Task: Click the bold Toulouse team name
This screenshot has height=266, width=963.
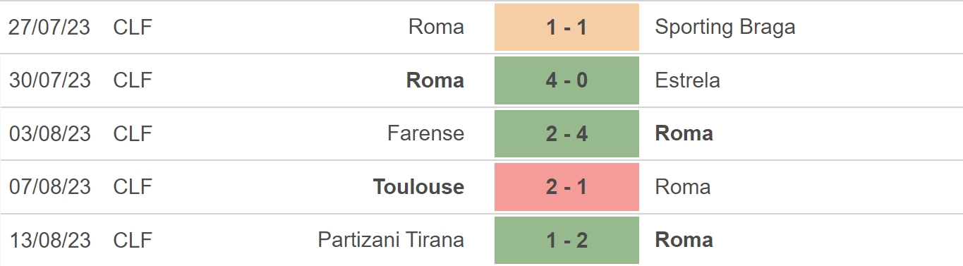Action: [419, 187]
